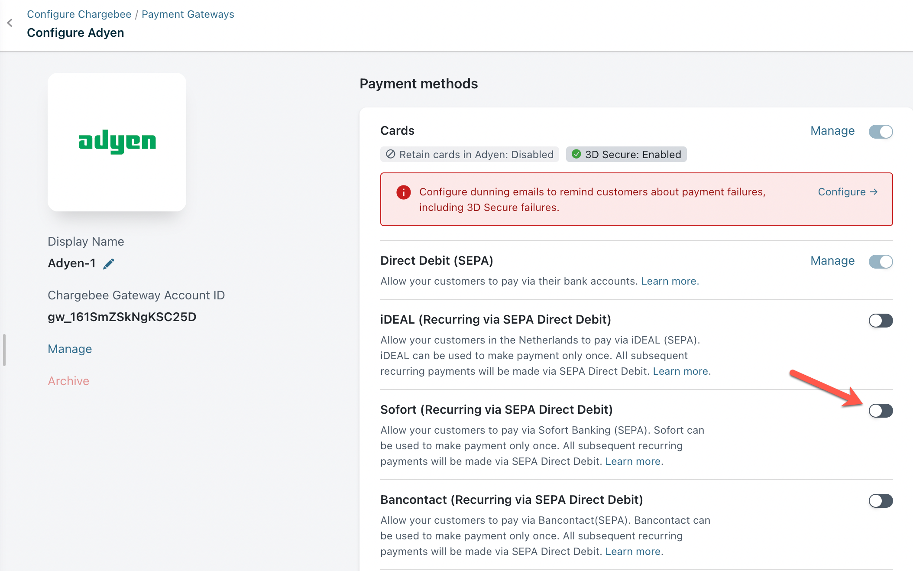
Task: Click Manage under Gateway Account ID
Action: click(x=70, y=349)
